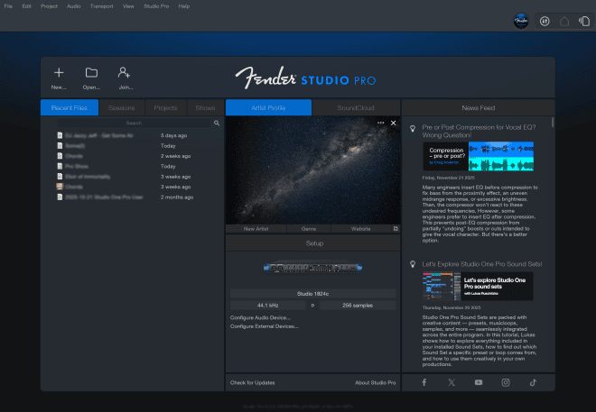Image resolution: width=596 pixels, height=412 pixels.
Task: Switch to the SoundCloud tab
Action: tap(355, 107)
